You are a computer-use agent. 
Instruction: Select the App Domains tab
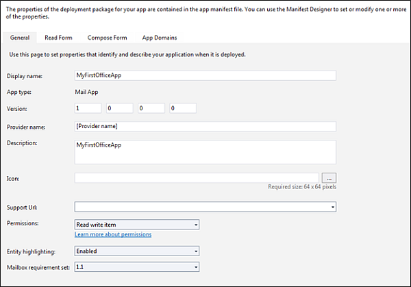click(x=158, y=38)
